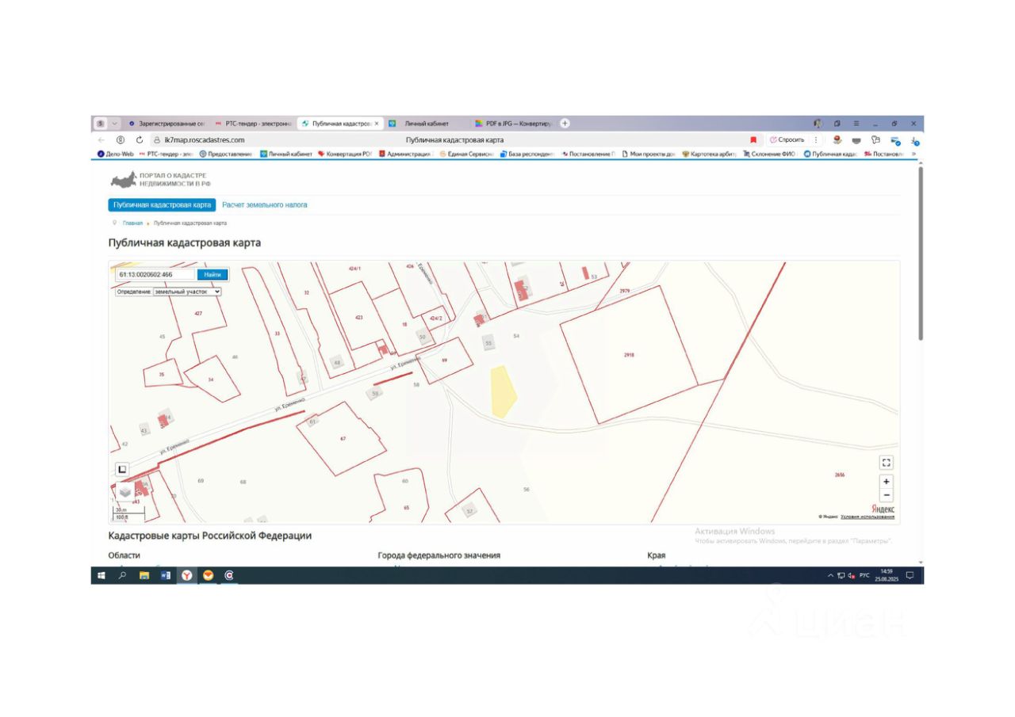
Task: Switch to the Зарегистрированные tab
Action: [167, 124]
